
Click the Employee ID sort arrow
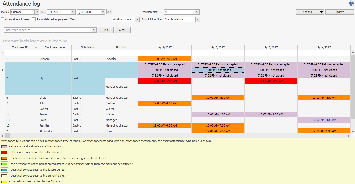36,48
